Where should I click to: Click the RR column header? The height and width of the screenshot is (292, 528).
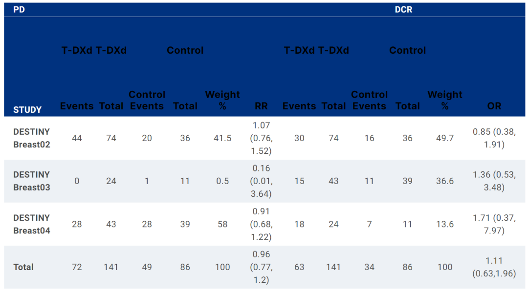point(261,106)
